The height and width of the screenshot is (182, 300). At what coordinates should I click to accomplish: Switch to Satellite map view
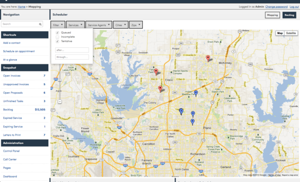coord(291,33)
